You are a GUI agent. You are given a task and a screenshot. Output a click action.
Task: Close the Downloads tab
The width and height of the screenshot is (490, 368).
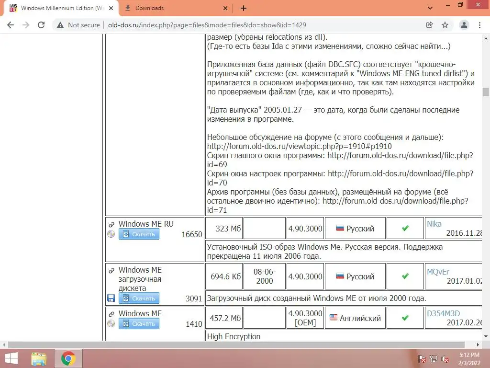(x=225, y=9)
